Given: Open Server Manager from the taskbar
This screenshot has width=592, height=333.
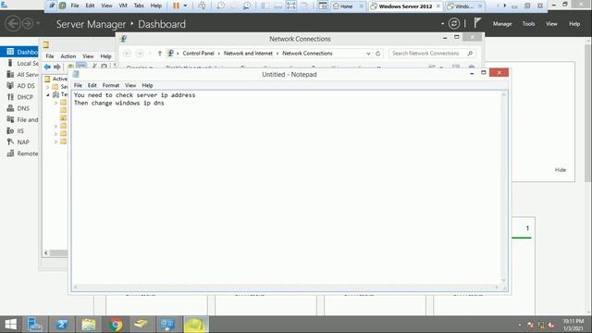Looking at the screenshot, I should [35, 325].
